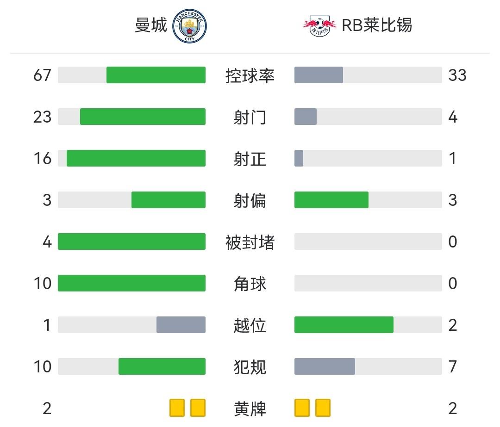500x427 pixels.
Task: Click the 黄牌 stat label
Action: 250,408
